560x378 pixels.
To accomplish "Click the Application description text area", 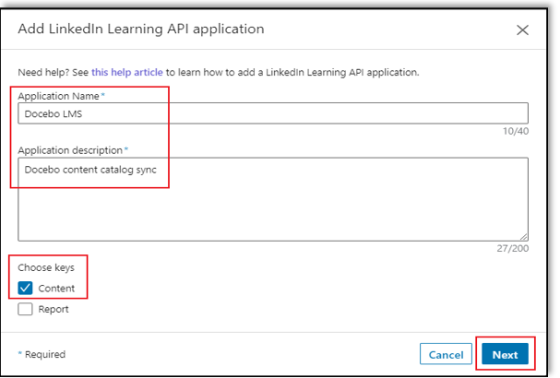I will [x=273, y=199].
